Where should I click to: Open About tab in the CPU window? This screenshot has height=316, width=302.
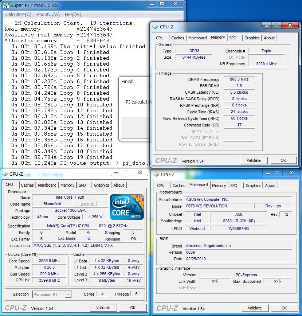click(x=119, y=185)
